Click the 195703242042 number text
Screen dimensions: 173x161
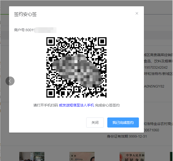point(156,67)
